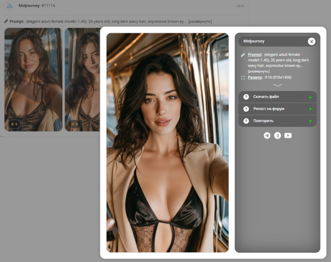Expand the prompt in the message header
Image resolution: width=331 pixels, height=262 pixels.
click(x=200, y=21)
